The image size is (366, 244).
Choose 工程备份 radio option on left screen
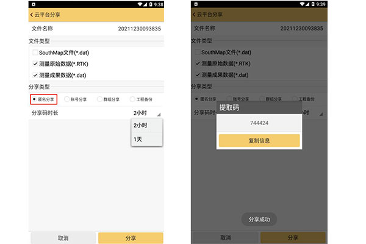pyautogui.click(x=132, y=99)
